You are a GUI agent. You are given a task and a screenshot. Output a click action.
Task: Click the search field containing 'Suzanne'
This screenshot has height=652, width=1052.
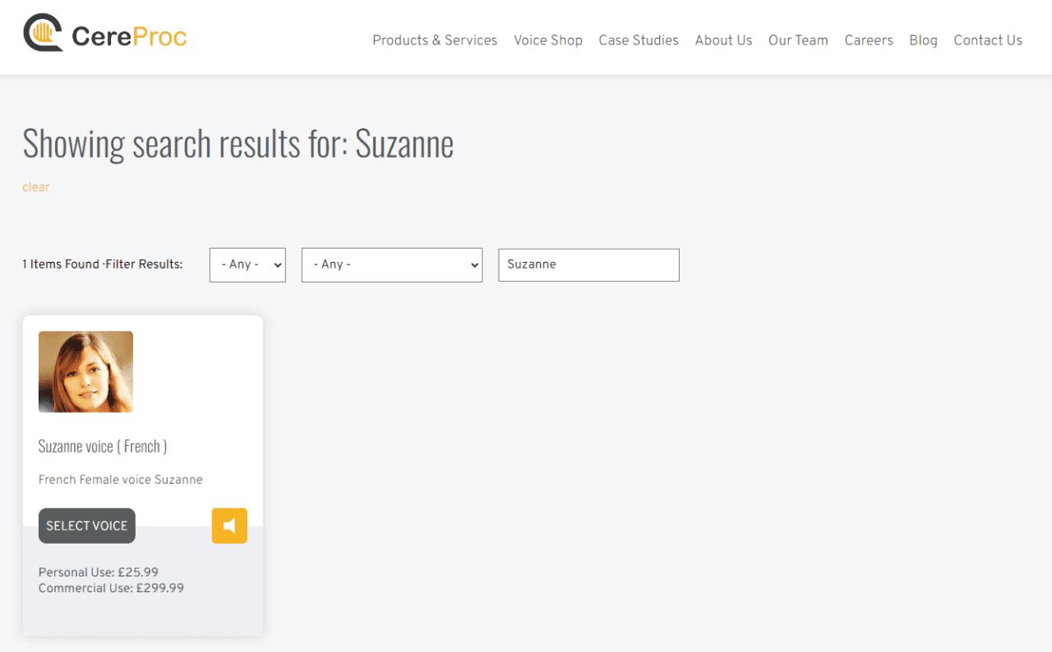(588, 264)
